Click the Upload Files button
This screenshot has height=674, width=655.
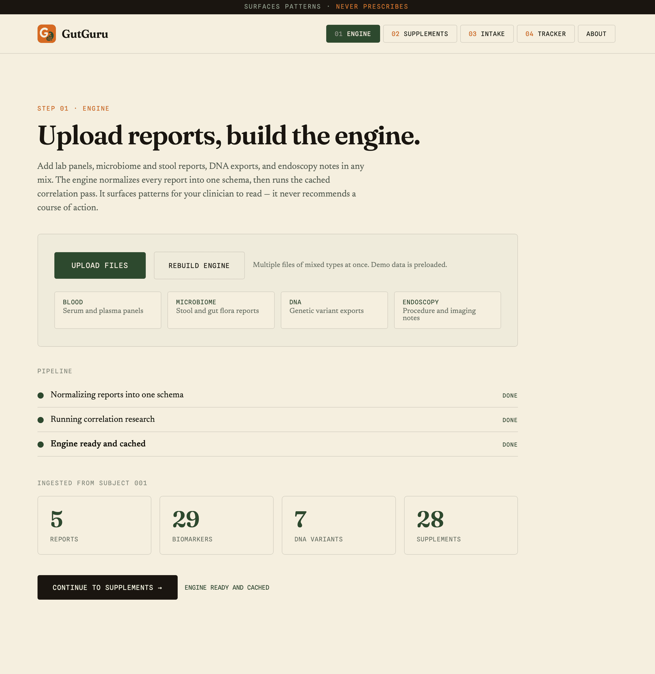[x=100, y=265]
